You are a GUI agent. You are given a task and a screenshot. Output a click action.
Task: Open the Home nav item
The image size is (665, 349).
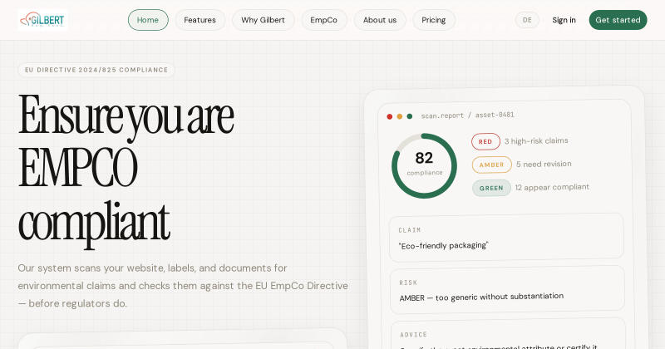click(x=148, y=20)
